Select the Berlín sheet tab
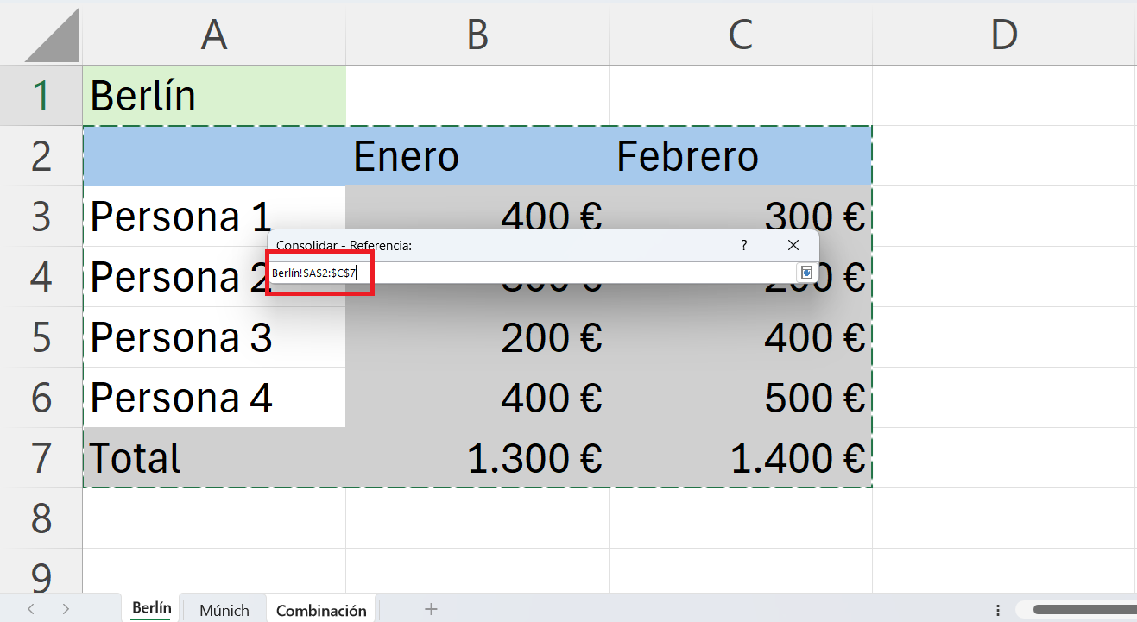The image size is (1137, 622). pyautogui.click(x=151, y=608)
